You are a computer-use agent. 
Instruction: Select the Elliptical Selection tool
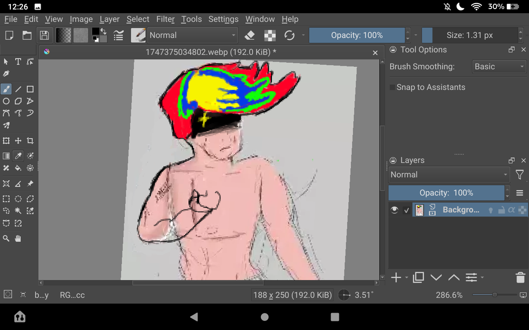coord(18,199)
